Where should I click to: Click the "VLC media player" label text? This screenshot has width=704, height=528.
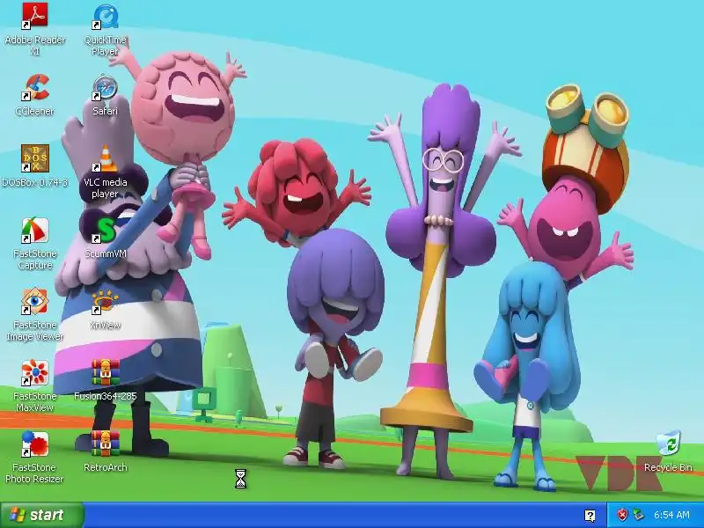pos(105,187)
